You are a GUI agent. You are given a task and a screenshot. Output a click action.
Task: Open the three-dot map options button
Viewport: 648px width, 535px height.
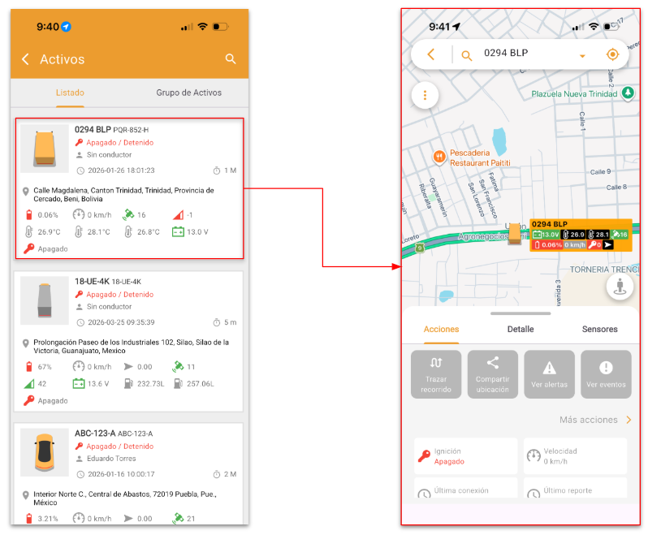click(425, 96)
